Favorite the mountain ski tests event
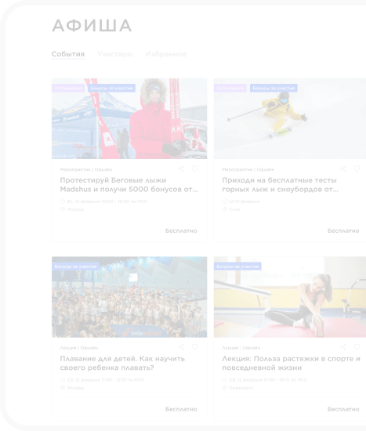This screenshot has width=366, height=431. point(357,168)
